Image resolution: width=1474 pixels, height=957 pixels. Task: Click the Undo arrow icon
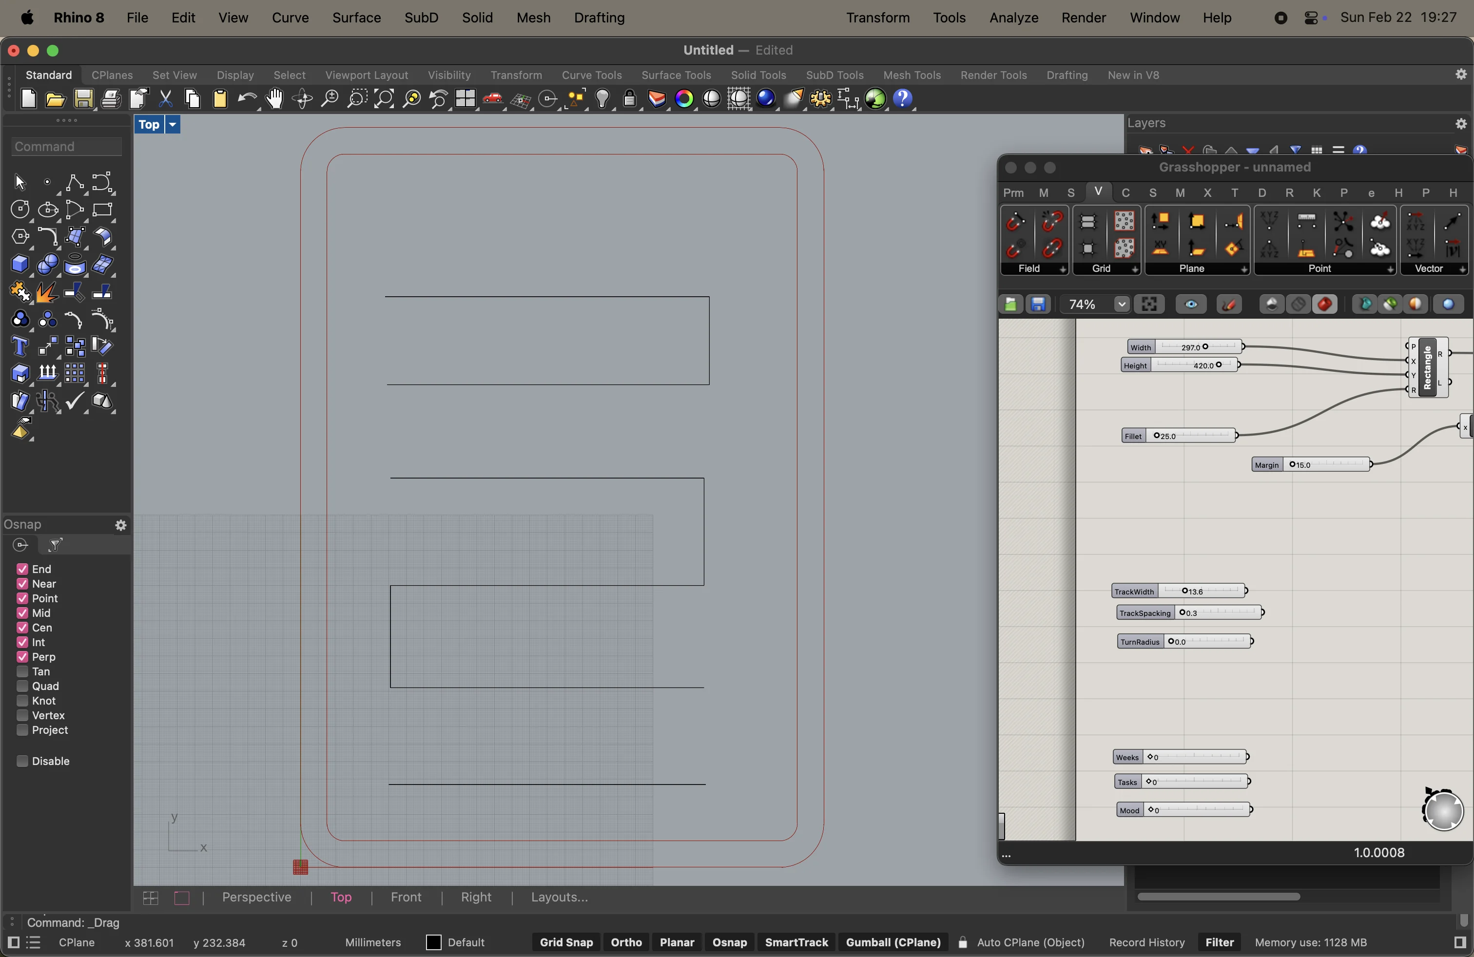[x=247, y=99]
